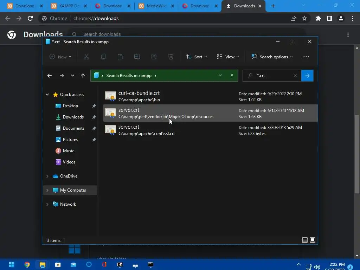Select Pictures in Quick access

coord(70,140)
